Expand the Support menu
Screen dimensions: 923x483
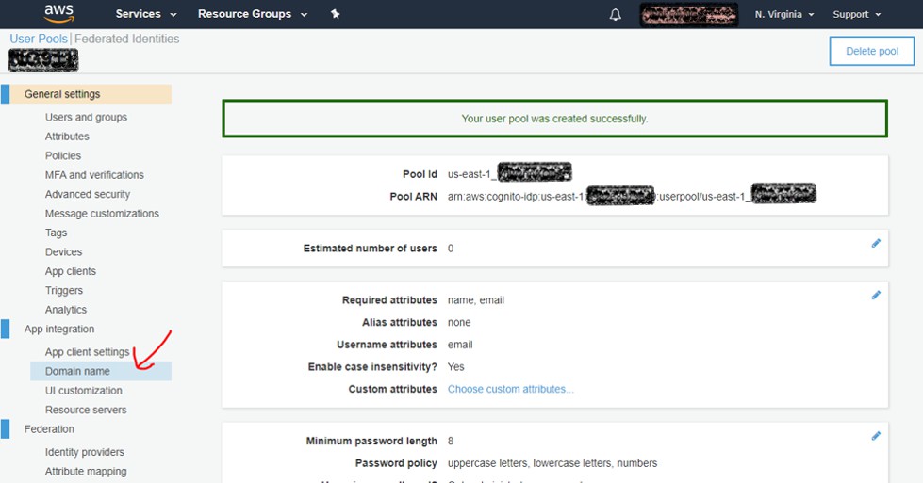(x=856, y=15)
